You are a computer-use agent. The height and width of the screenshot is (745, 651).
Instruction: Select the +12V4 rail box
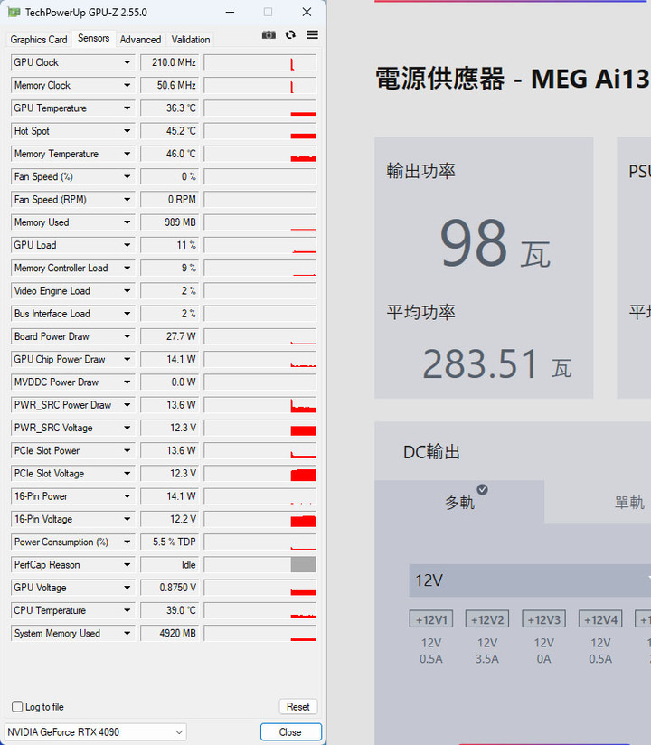[x=600, y=619]
